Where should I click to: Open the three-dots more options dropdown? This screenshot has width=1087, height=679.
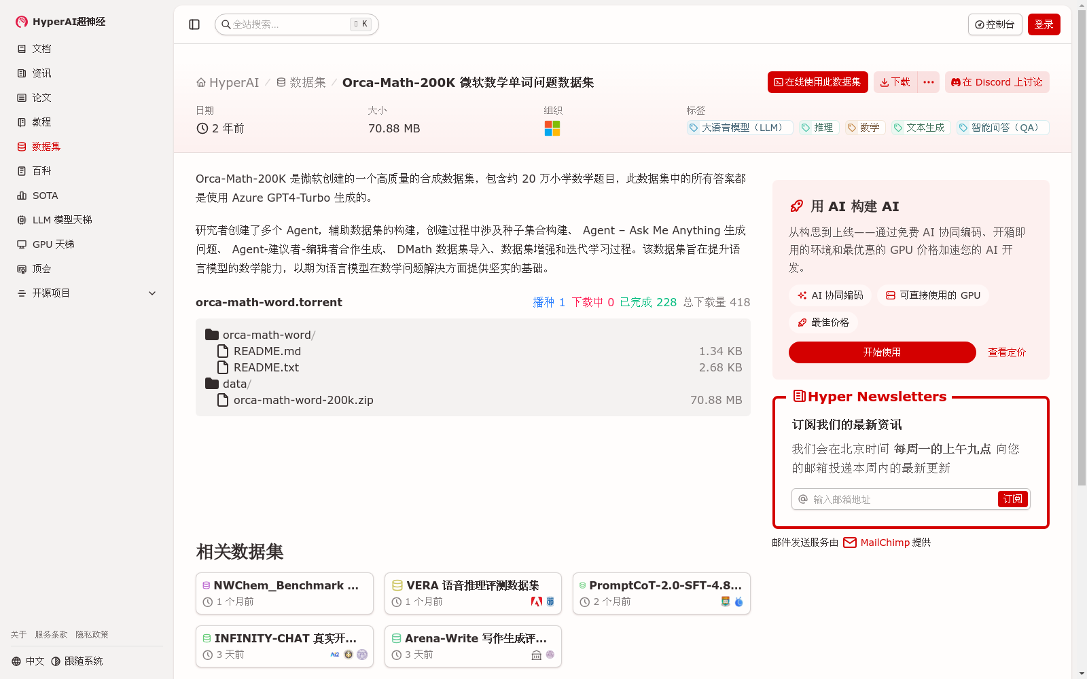pyautogui.click(x=929, y=82)
